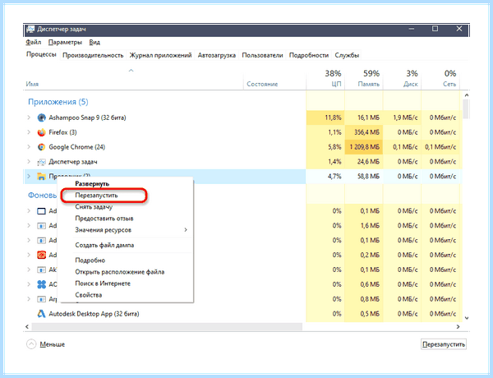493x378 pixels.
Task: Switch to the Журнал приложений tab
Action: tap(161, 55)
